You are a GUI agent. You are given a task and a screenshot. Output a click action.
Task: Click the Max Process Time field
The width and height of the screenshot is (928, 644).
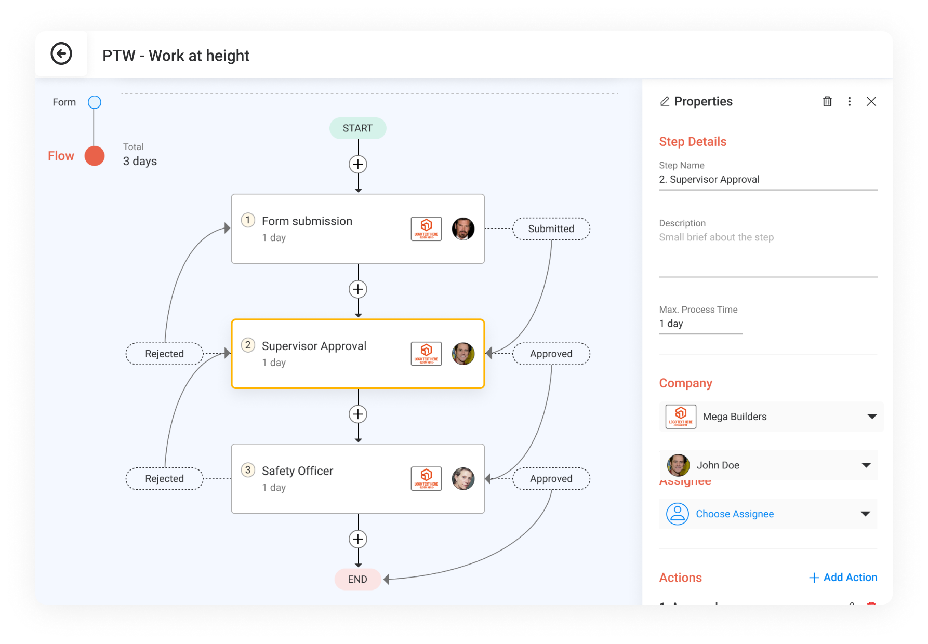click(x=700, y=323)
